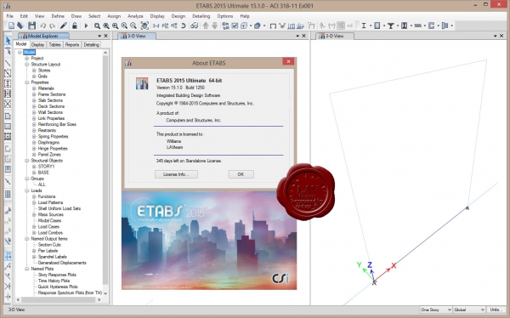Click the Move Up in List arrow
The image size is (510, 318).
(206, 26)
